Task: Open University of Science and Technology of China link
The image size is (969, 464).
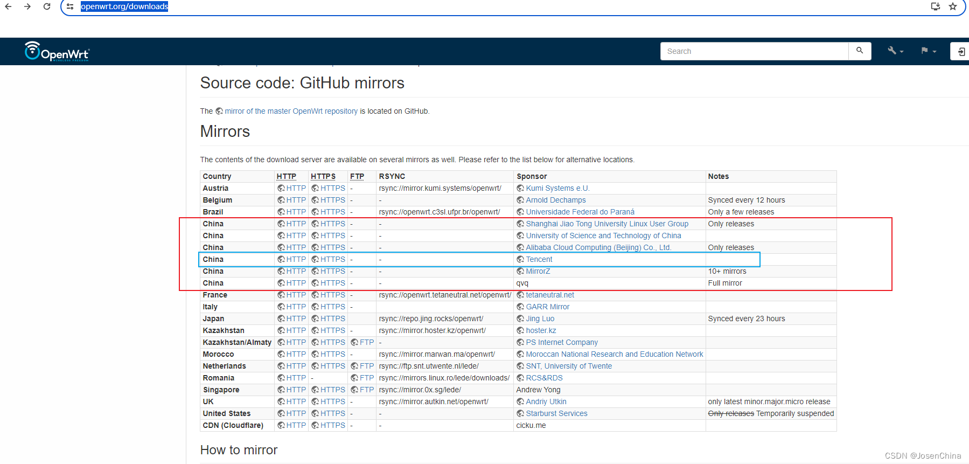Action: point(603,236)
